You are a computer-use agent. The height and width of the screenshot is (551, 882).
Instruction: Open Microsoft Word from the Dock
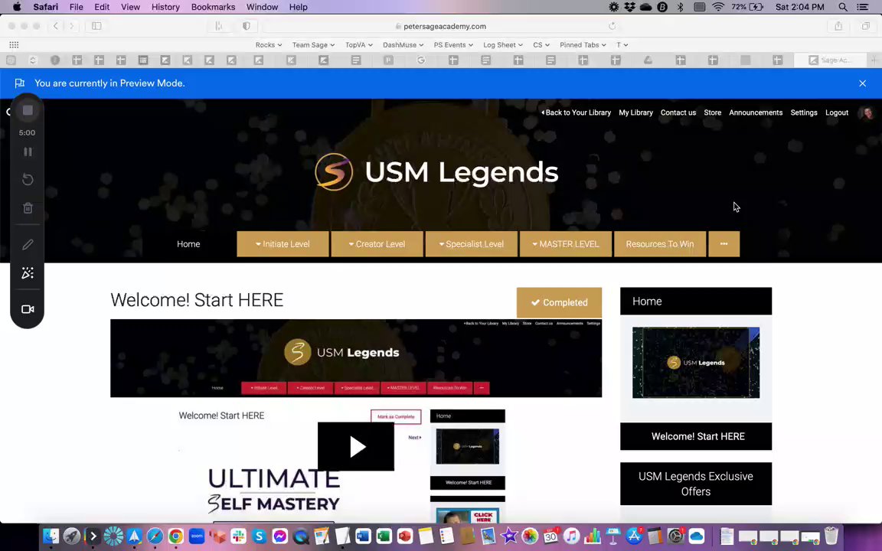pyautogui.click(x=363, y=536)
